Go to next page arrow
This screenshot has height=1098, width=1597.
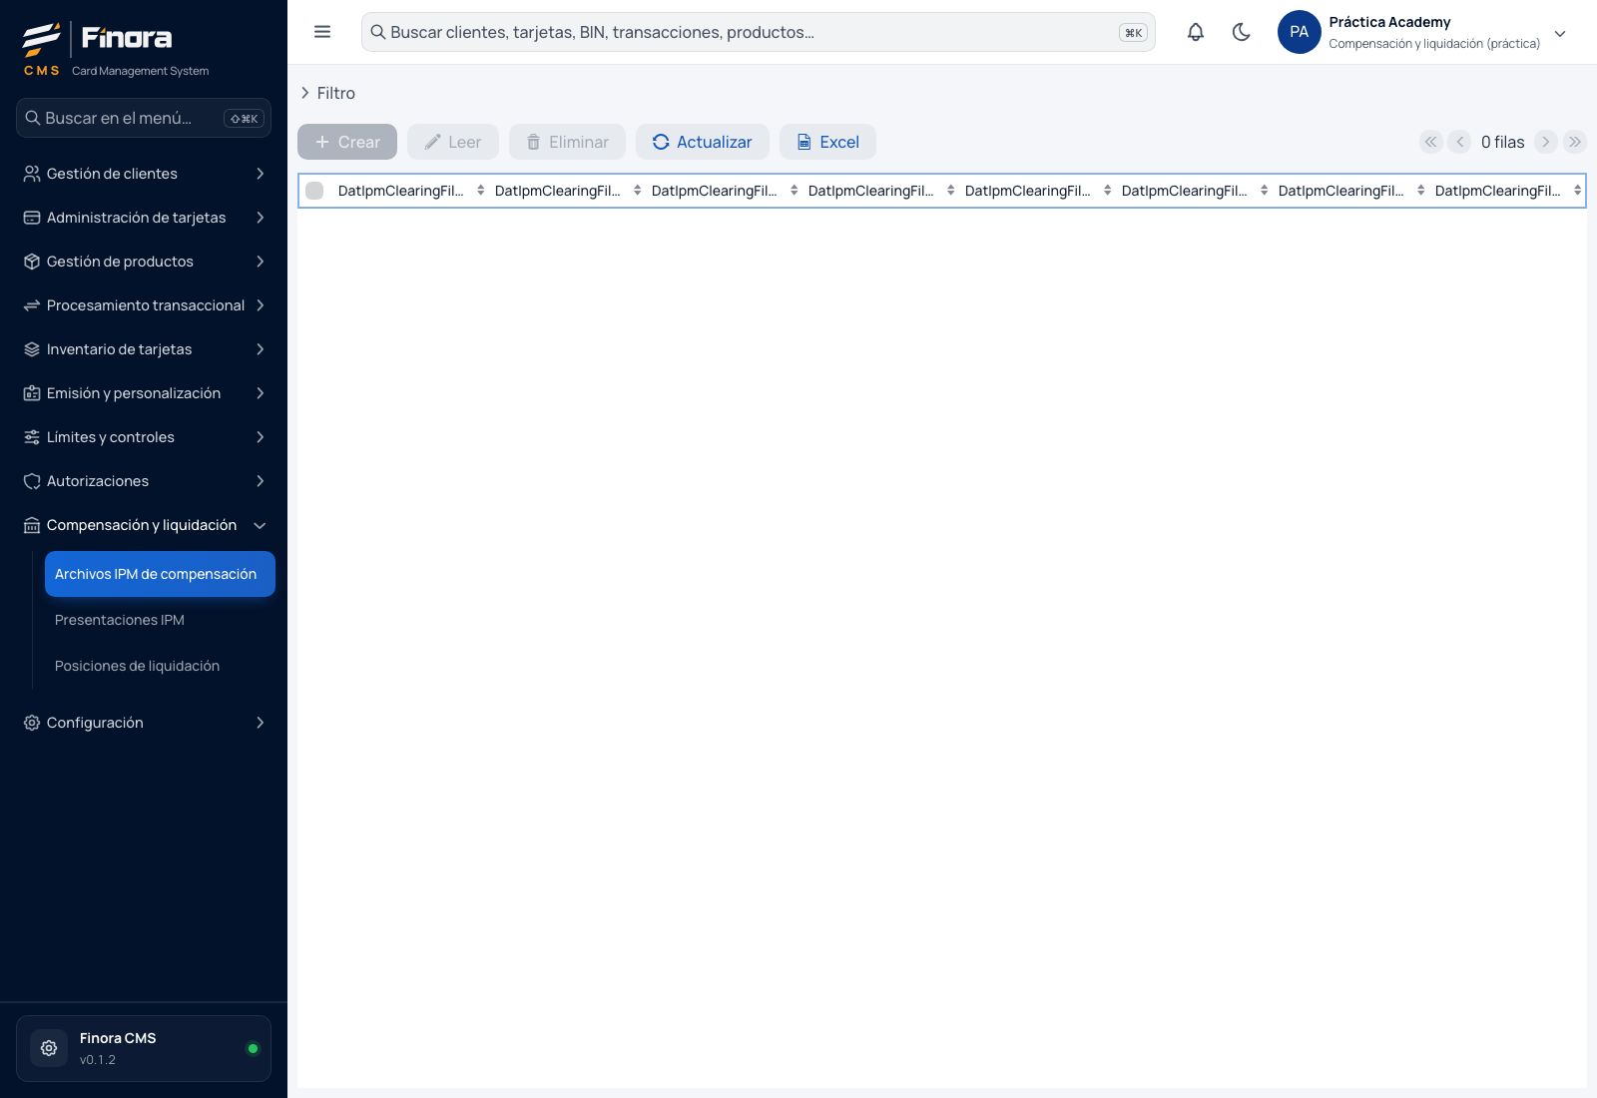click(1546, 142)
